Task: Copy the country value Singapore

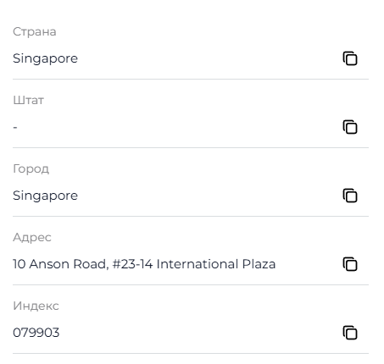Action: coord(350,58)
